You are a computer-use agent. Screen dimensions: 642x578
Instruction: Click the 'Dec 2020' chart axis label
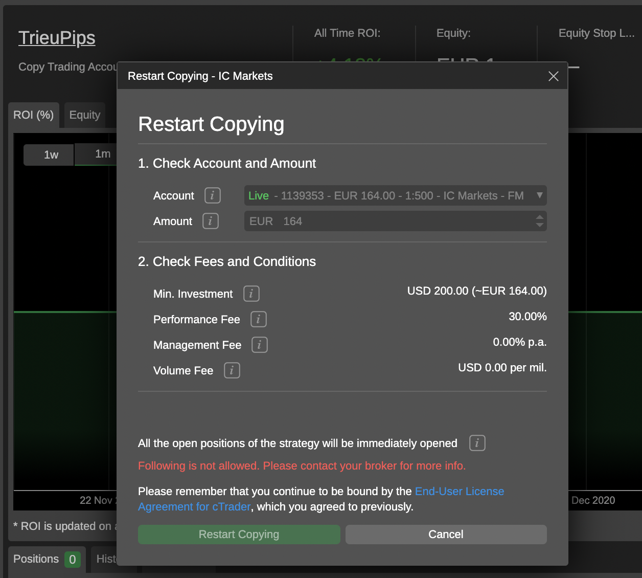point(593,500)
